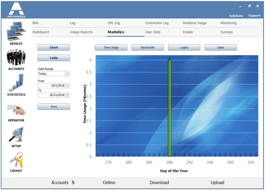Show the Bandwidth chart

coord(148,47)
